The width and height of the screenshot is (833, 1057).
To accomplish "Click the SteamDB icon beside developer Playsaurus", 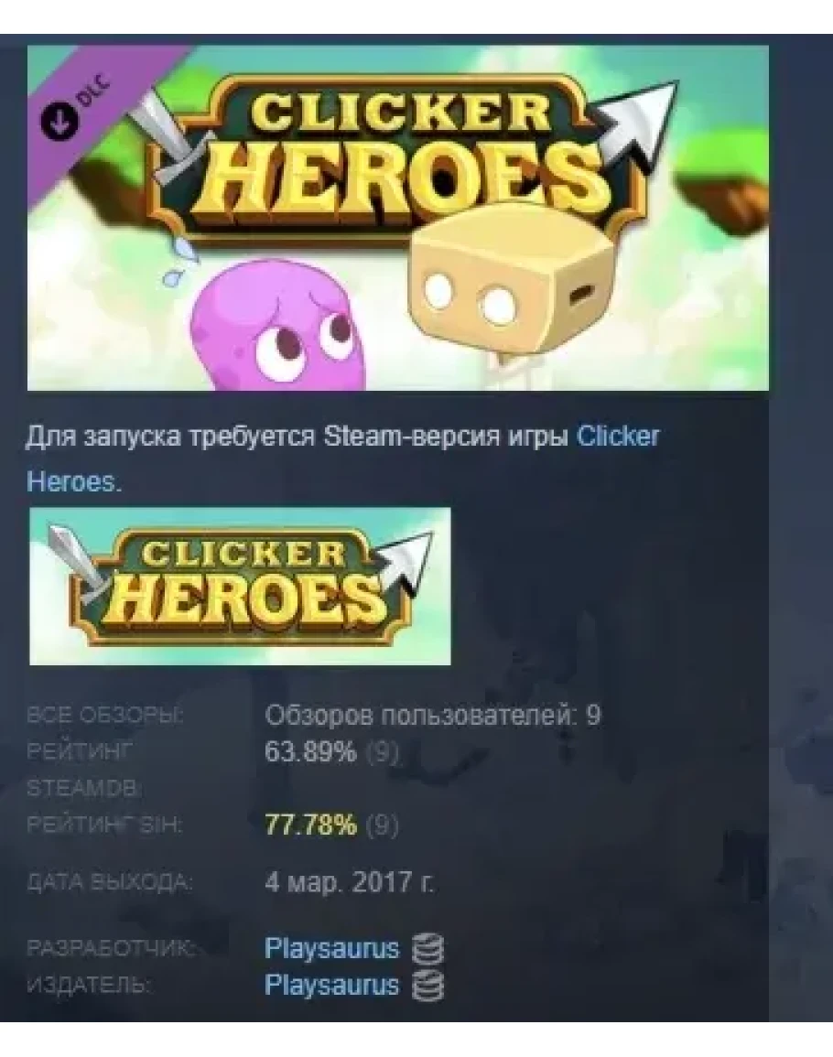I will [428, 950].
